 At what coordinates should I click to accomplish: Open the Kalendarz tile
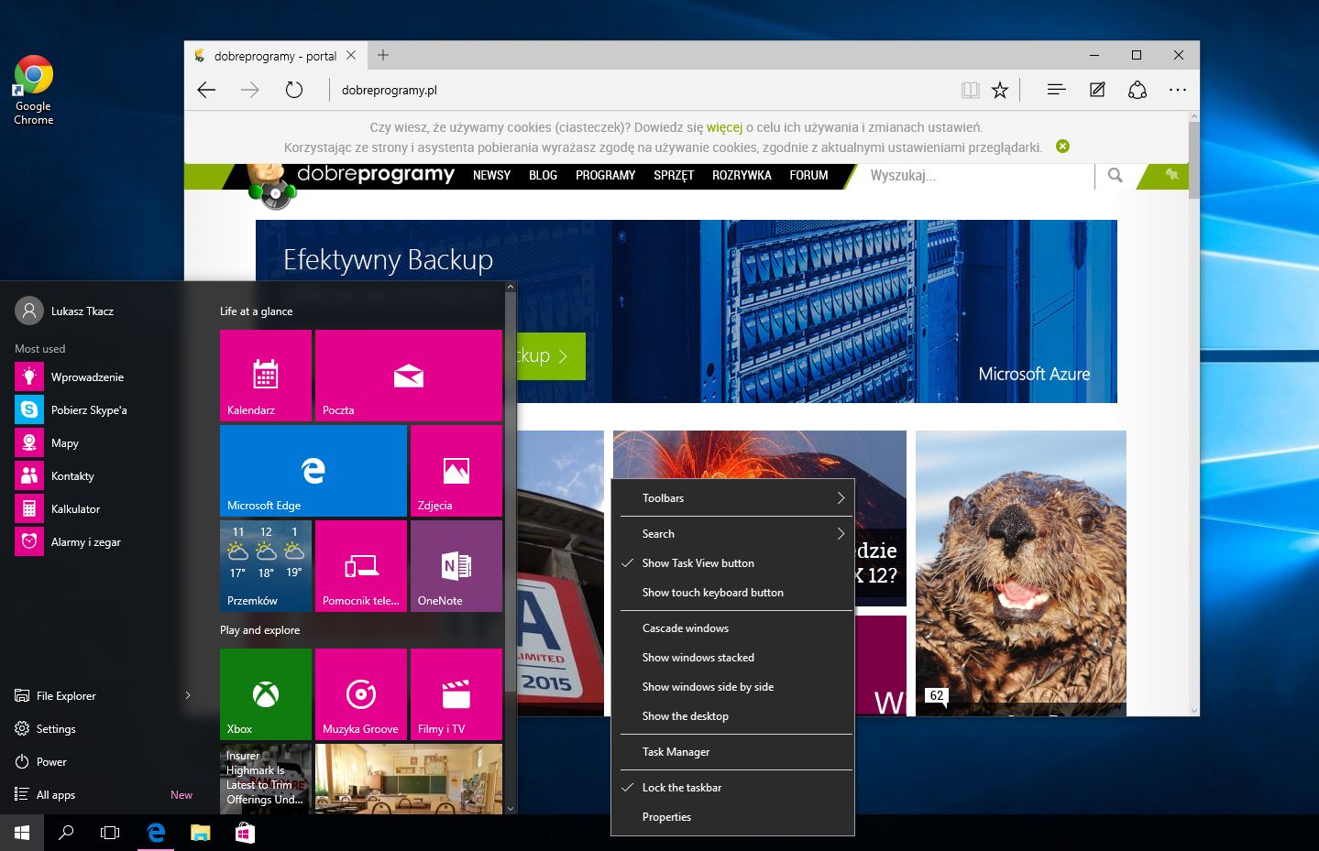click(266, 376)
